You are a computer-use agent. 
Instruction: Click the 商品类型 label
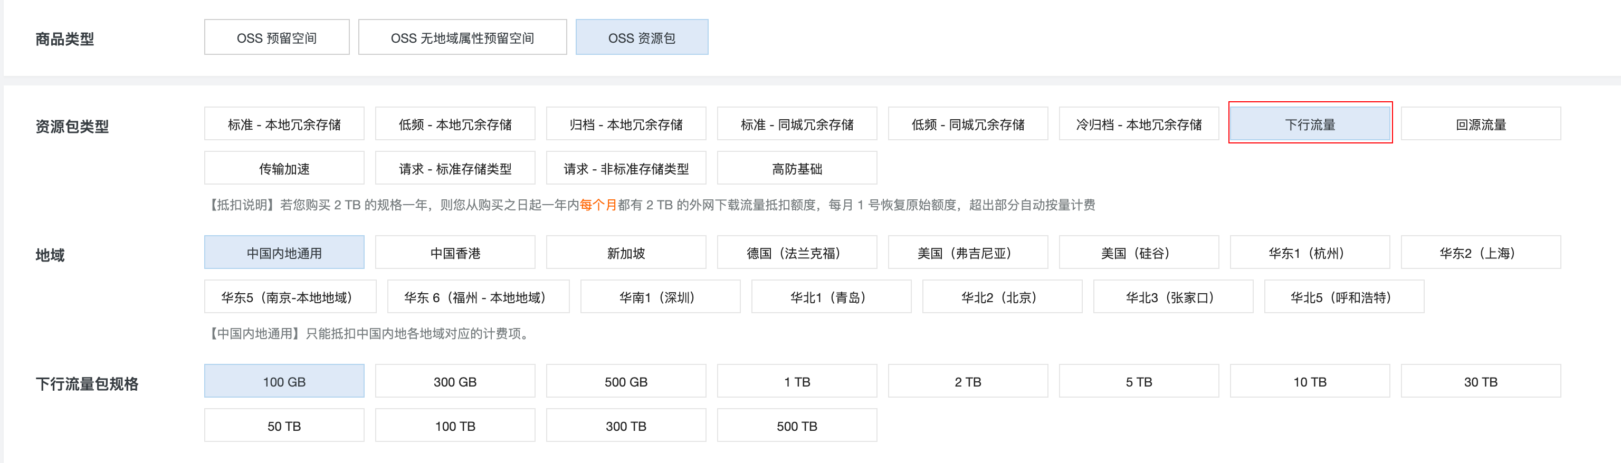click(65, 39)
